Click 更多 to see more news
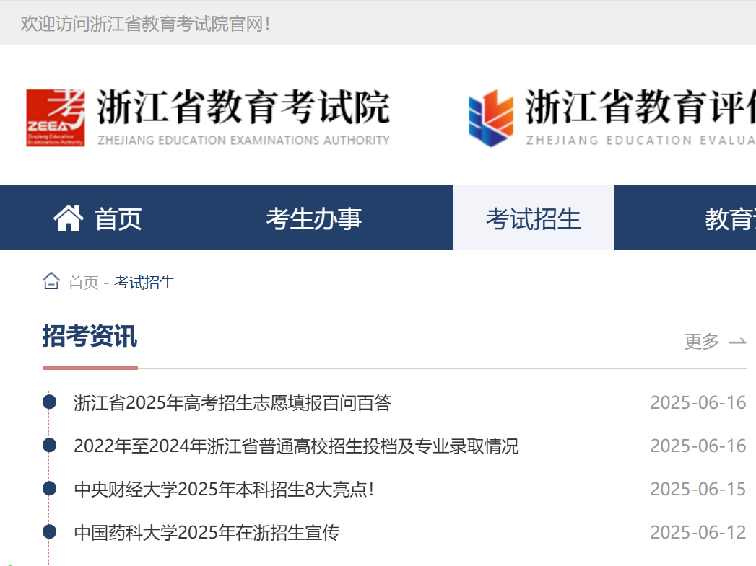The width and height of the screenshot is (756, 566). coord(702,341)
